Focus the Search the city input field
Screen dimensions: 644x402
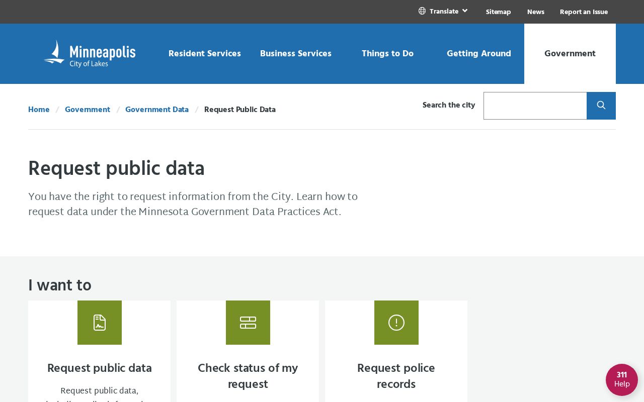coord(535,106)
